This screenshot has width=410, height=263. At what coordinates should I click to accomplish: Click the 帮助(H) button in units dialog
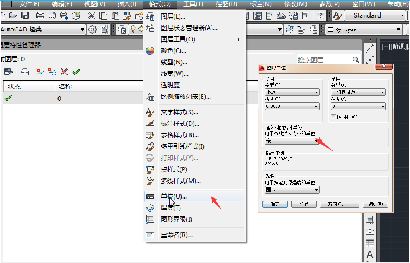pos(375,204)
